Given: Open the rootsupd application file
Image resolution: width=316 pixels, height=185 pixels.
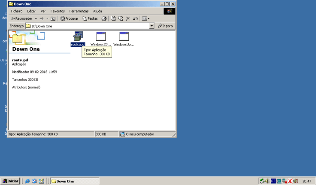Looking at the screenshot, I should point(78,36).
